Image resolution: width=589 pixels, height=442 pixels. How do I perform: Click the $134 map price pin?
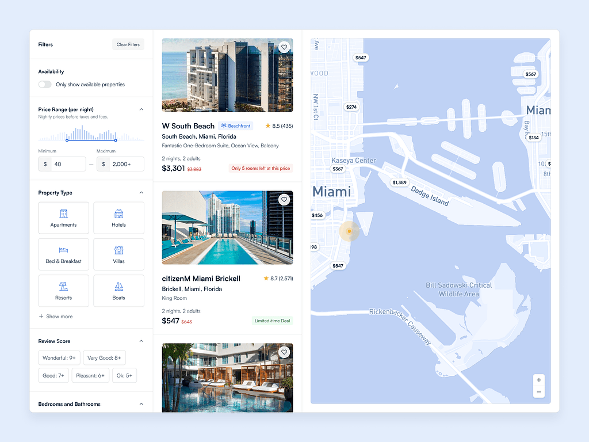[x=533, y=138]
